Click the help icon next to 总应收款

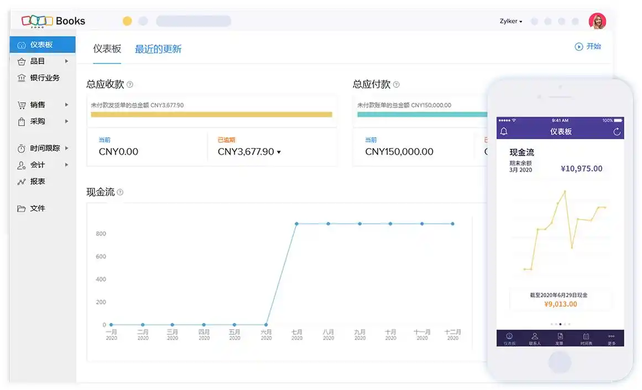(131, 85)
